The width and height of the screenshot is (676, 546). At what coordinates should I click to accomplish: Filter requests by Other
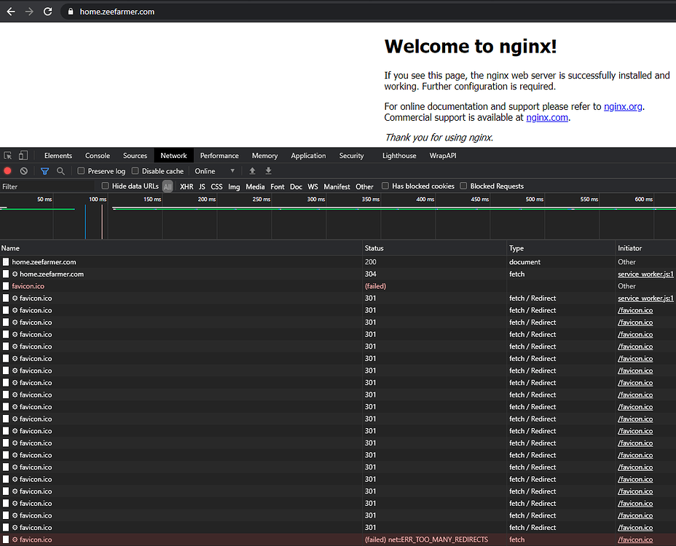365,186
